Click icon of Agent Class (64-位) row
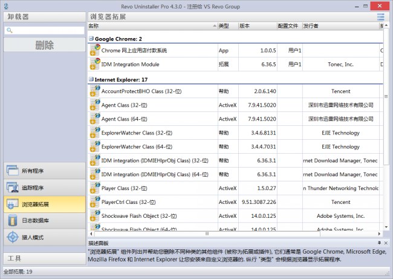 95,119
